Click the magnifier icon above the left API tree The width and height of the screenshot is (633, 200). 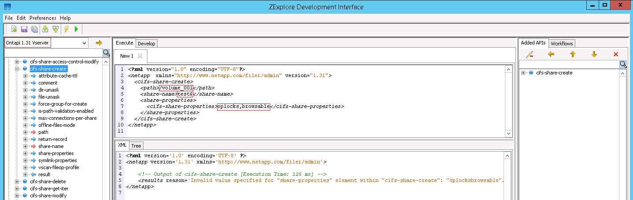pyautogui.click(x=106, y=53)
